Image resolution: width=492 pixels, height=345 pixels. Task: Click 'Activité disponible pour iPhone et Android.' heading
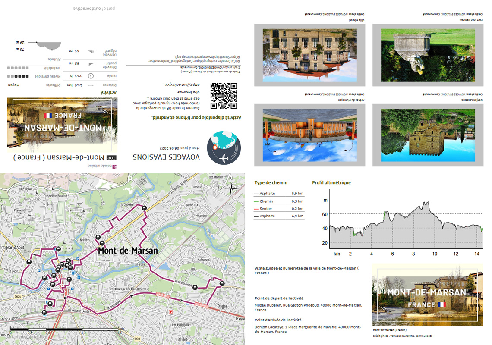point(196,118)
